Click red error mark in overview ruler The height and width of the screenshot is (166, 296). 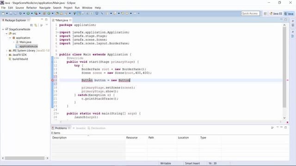coord(288,80)
